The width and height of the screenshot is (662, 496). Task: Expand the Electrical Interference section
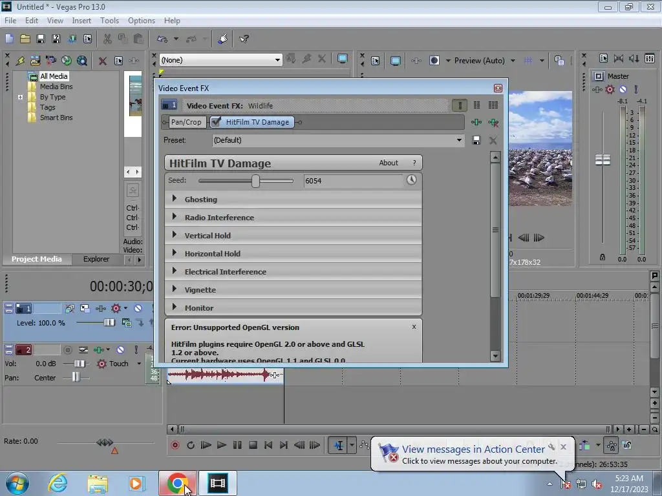click(x=175, y=271)
